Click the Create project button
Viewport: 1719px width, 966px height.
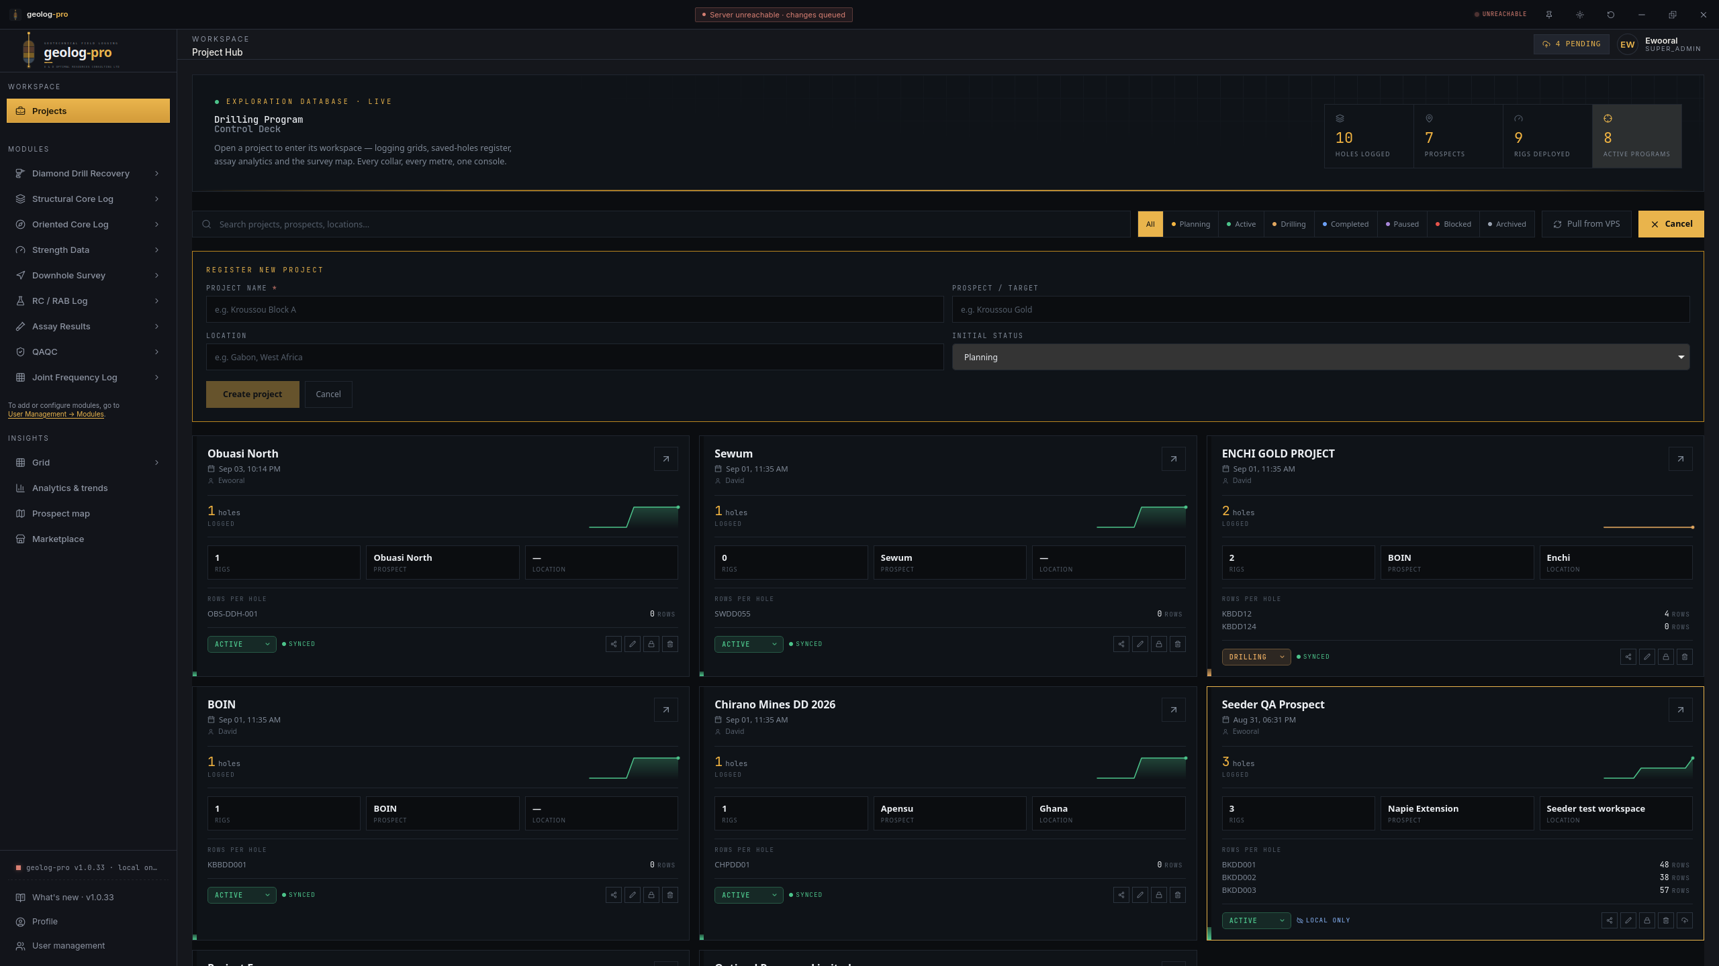(x=252, y=394)
